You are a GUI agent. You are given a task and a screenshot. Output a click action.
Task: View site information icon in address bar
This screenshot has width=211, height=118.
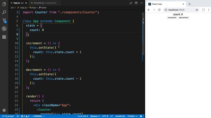point(166,10)
